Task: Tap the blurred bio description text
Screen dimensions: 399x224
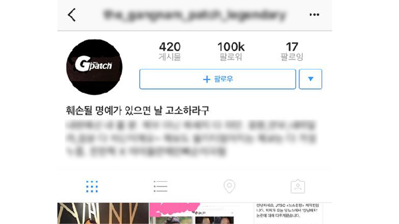Action: [191, 138]
